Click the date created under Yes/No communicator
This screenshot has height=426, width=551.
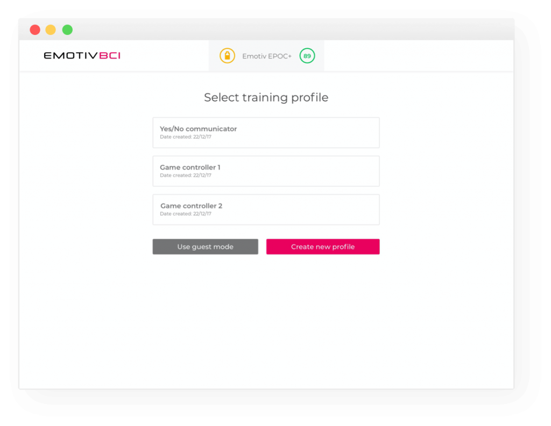click(x=186, y=137)
